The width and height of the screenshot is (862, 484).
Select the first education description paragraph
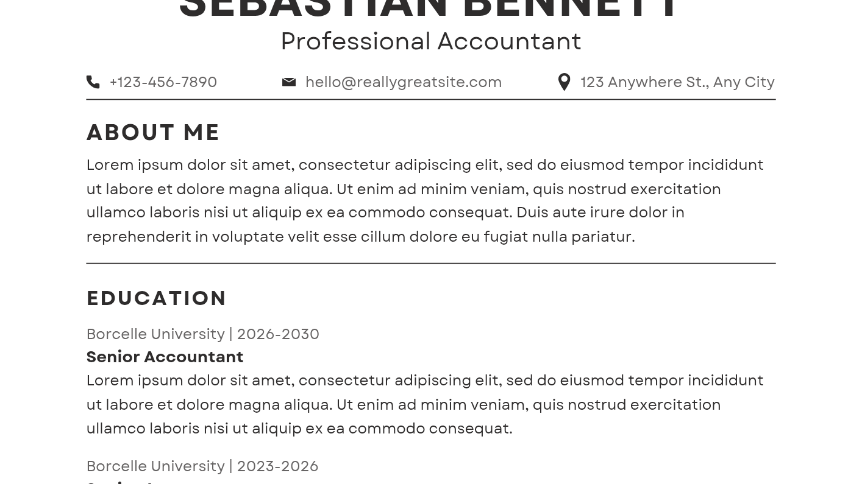point(425,404)
